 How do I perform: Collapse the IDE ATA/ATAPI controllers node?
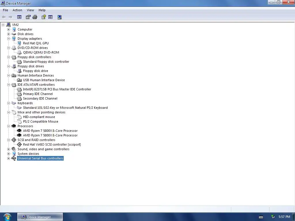pos(8,85)
